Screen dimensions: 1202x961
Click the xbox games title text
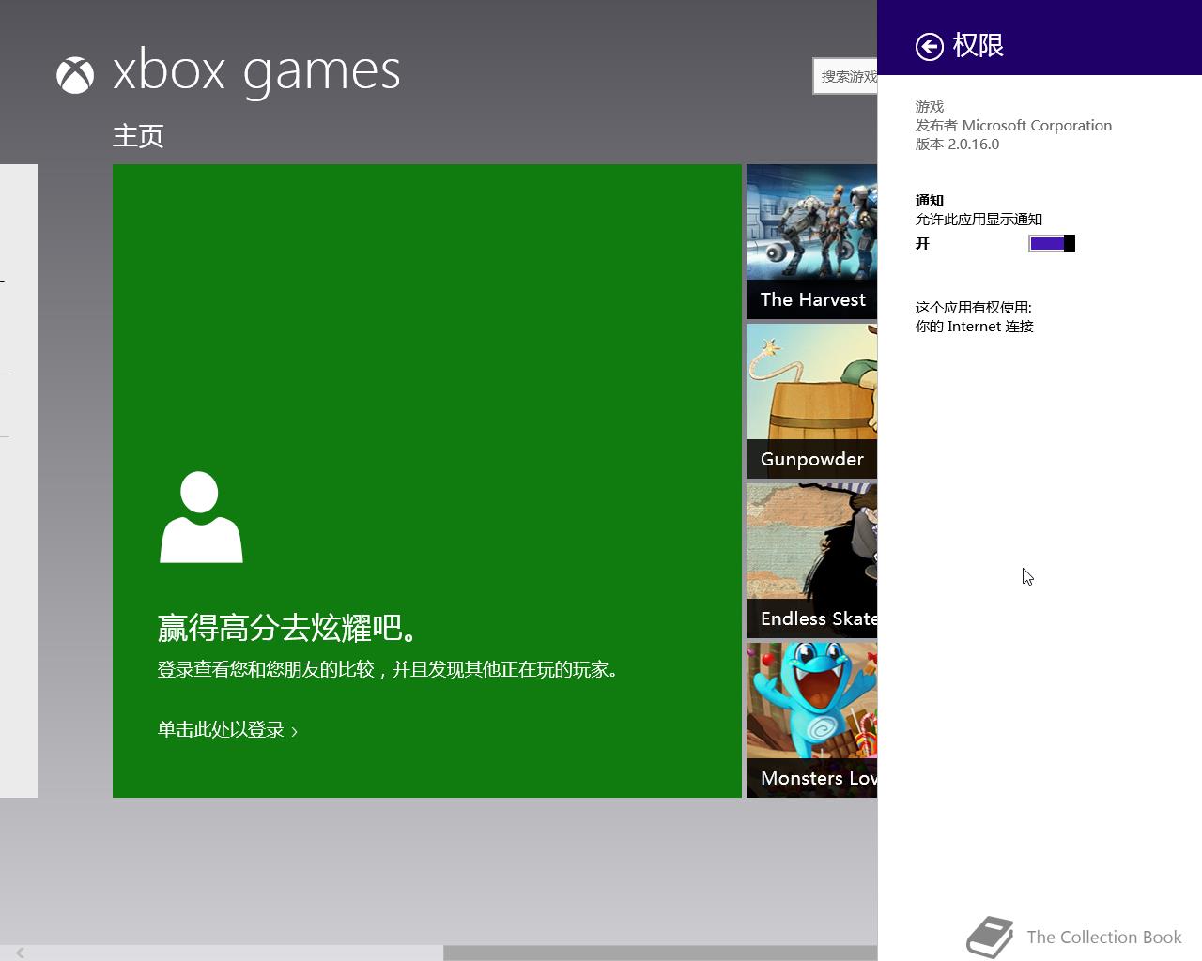(256, 71)
